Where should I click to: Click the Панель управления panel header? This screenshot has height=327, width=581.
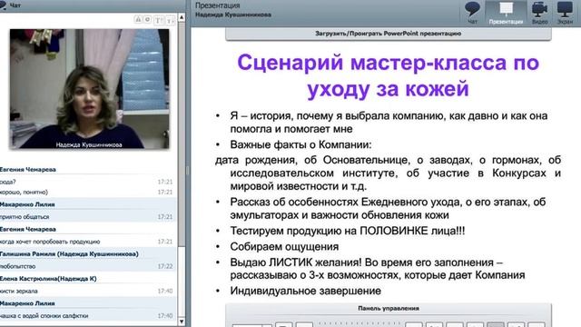coord(388,309)
